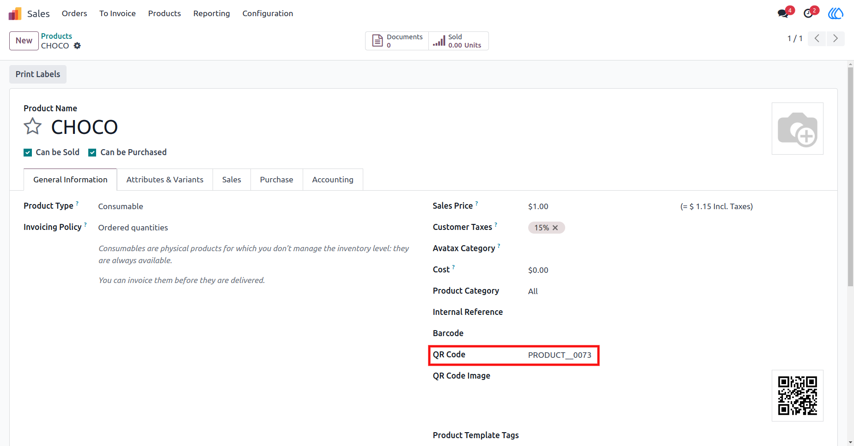Click the New button

(x=24, y=41)
